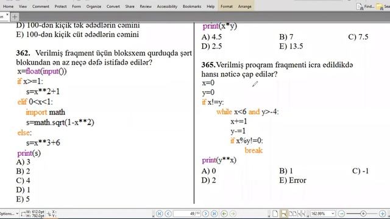Switch to the Arrange tab
The width and height of the screenshot is (390, 219).
pyautogui.click(x=244, y=7)
